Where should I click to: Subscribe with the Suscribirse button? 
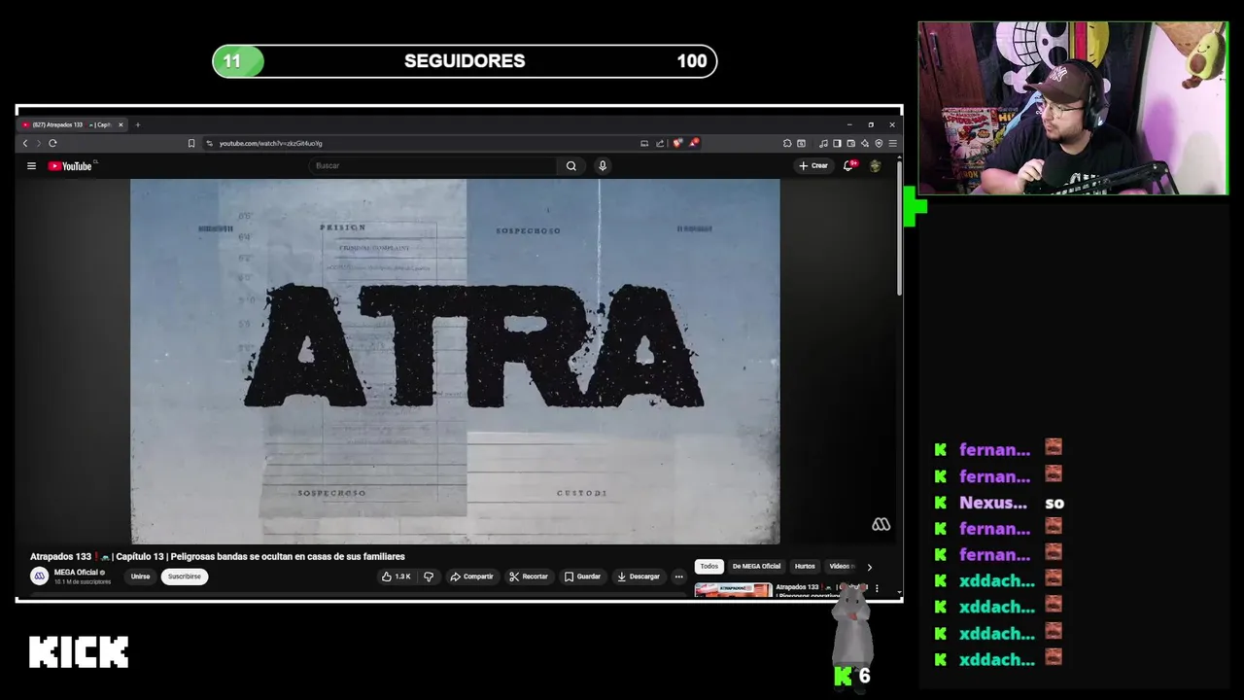point(184,577)
